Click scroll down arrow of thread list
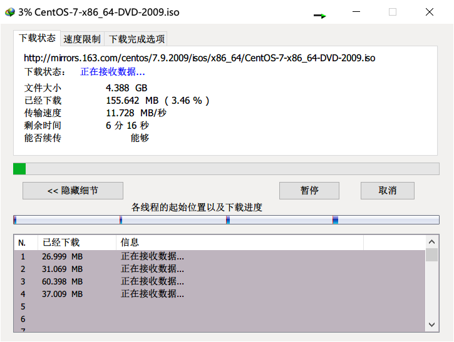This screenshot has width=454, height=342. click(x=431, y=324)
